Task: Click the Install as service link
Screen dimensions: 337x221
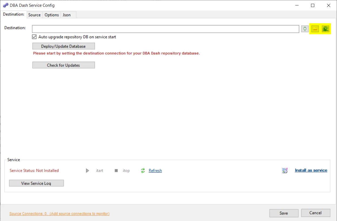Action: pyautogui.click(x=311, y=170)
